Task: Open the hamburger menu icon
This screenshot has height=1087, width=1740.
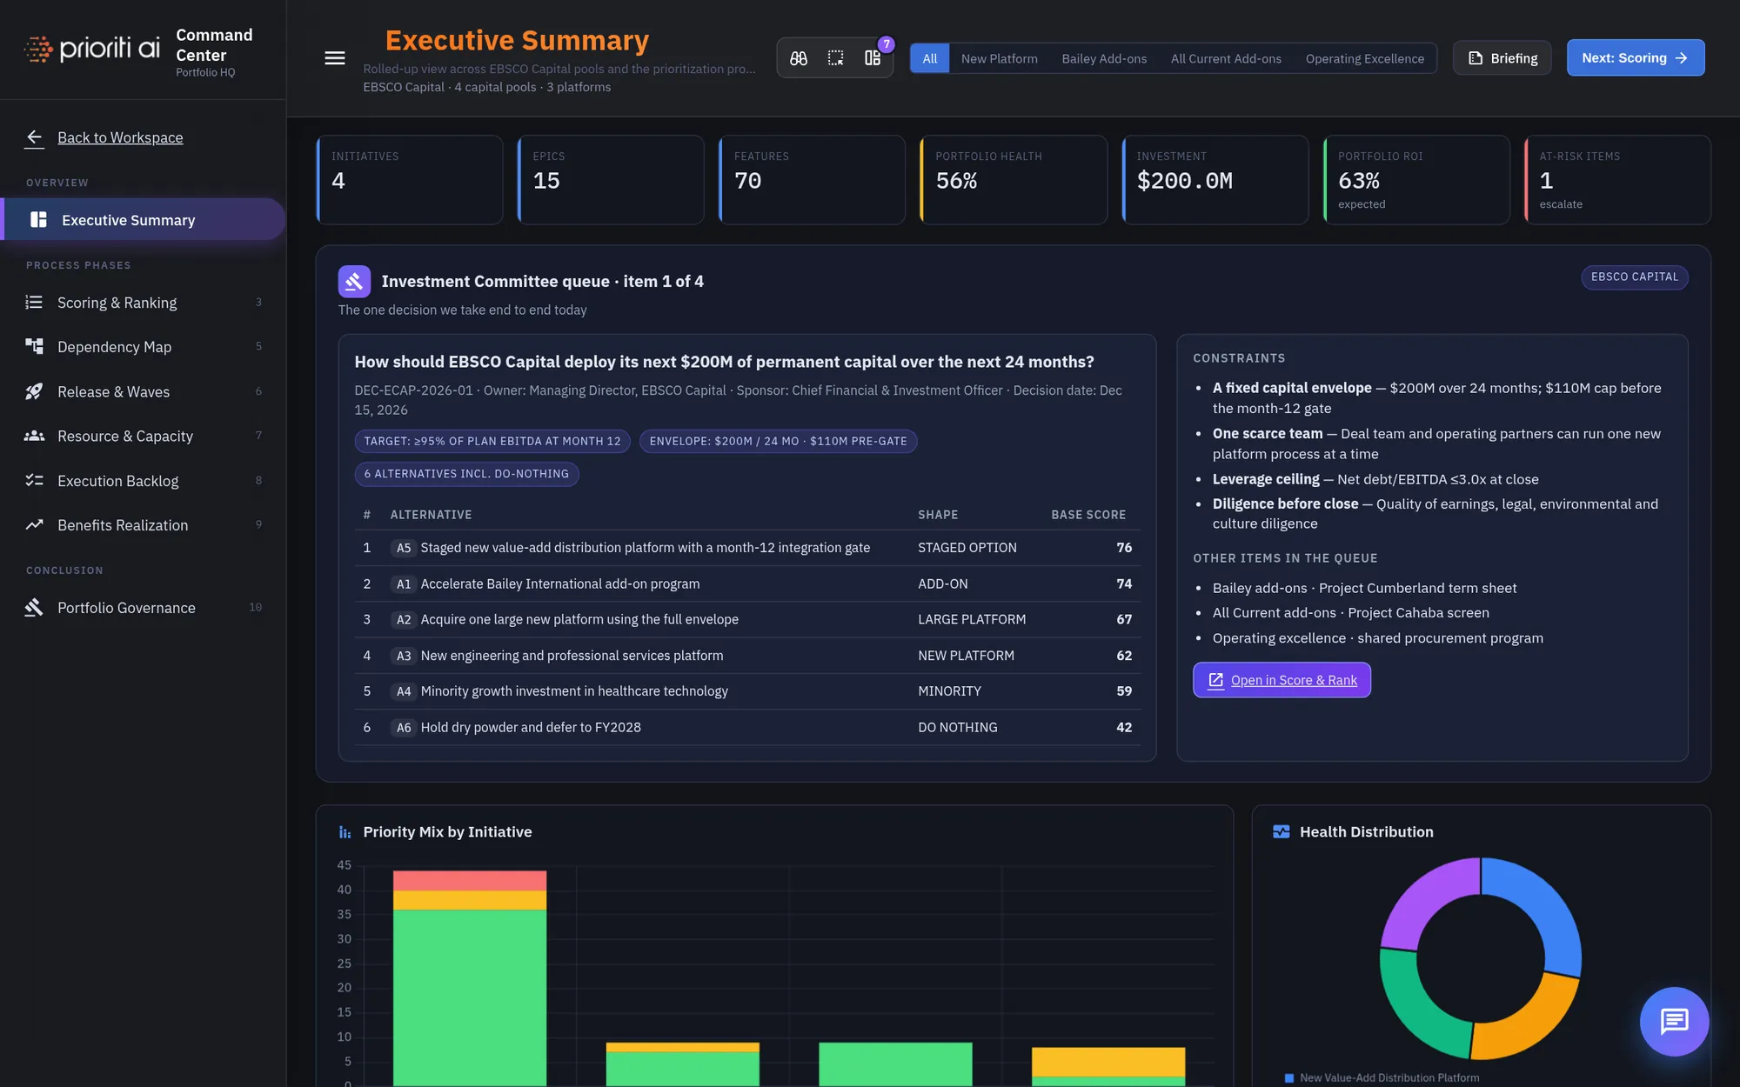Action: (335, 58)
